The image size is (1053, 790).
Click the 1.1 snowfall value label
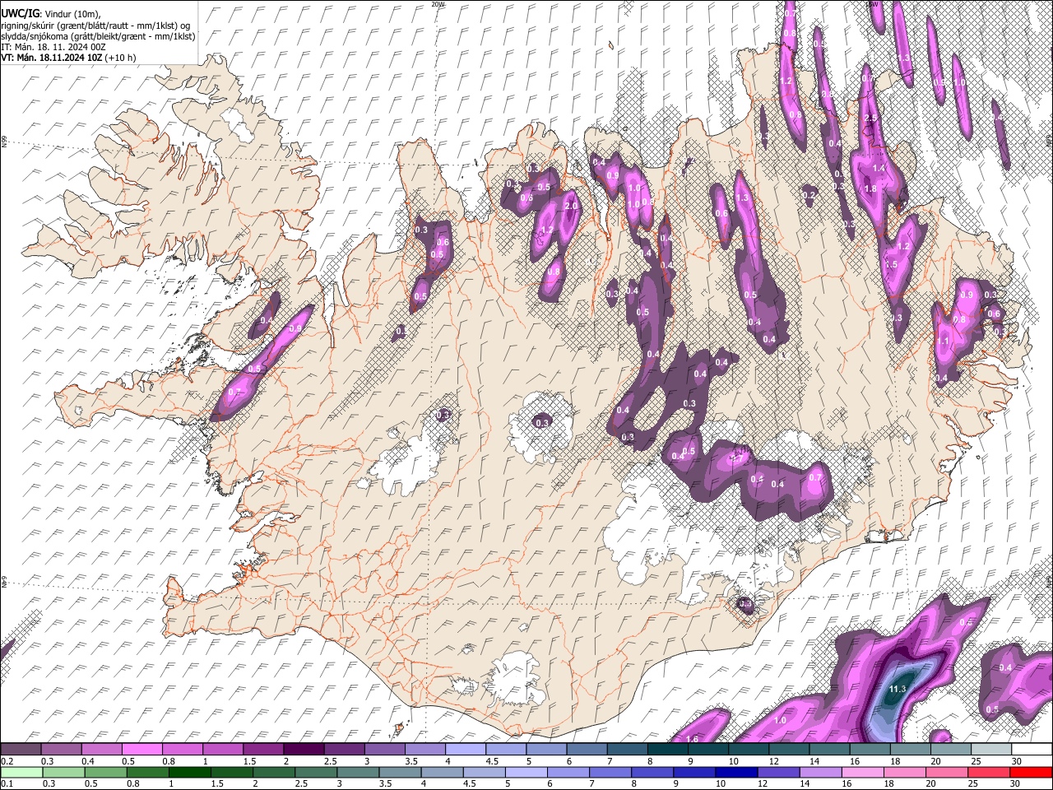[943, 341]
